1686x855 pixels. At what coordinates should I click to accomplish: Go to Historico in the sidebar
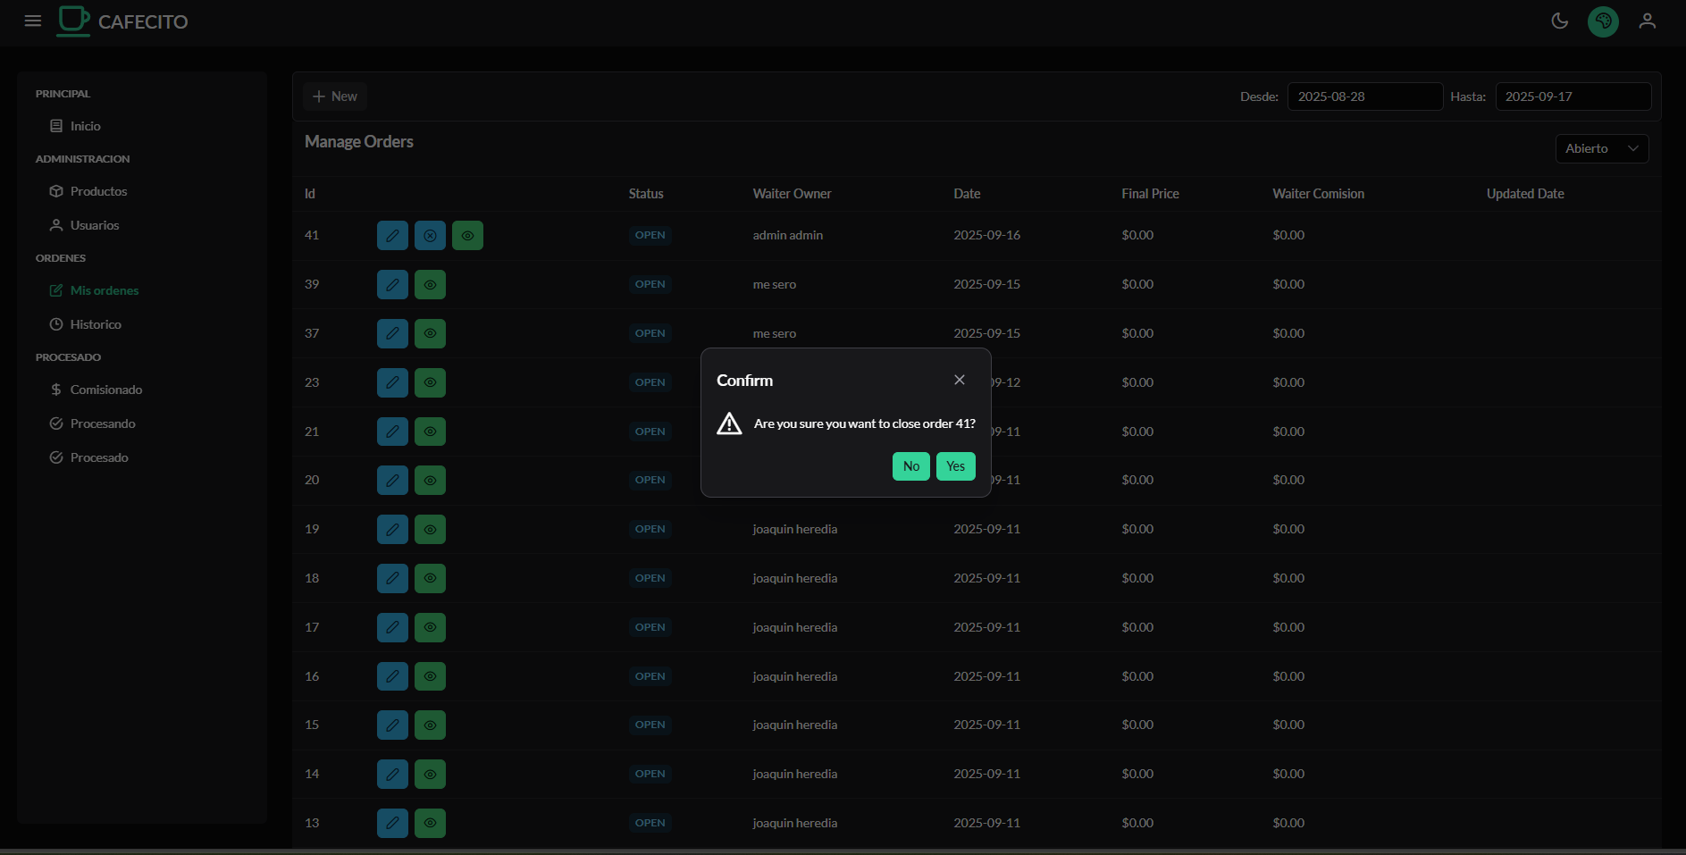tap(96, 324)
